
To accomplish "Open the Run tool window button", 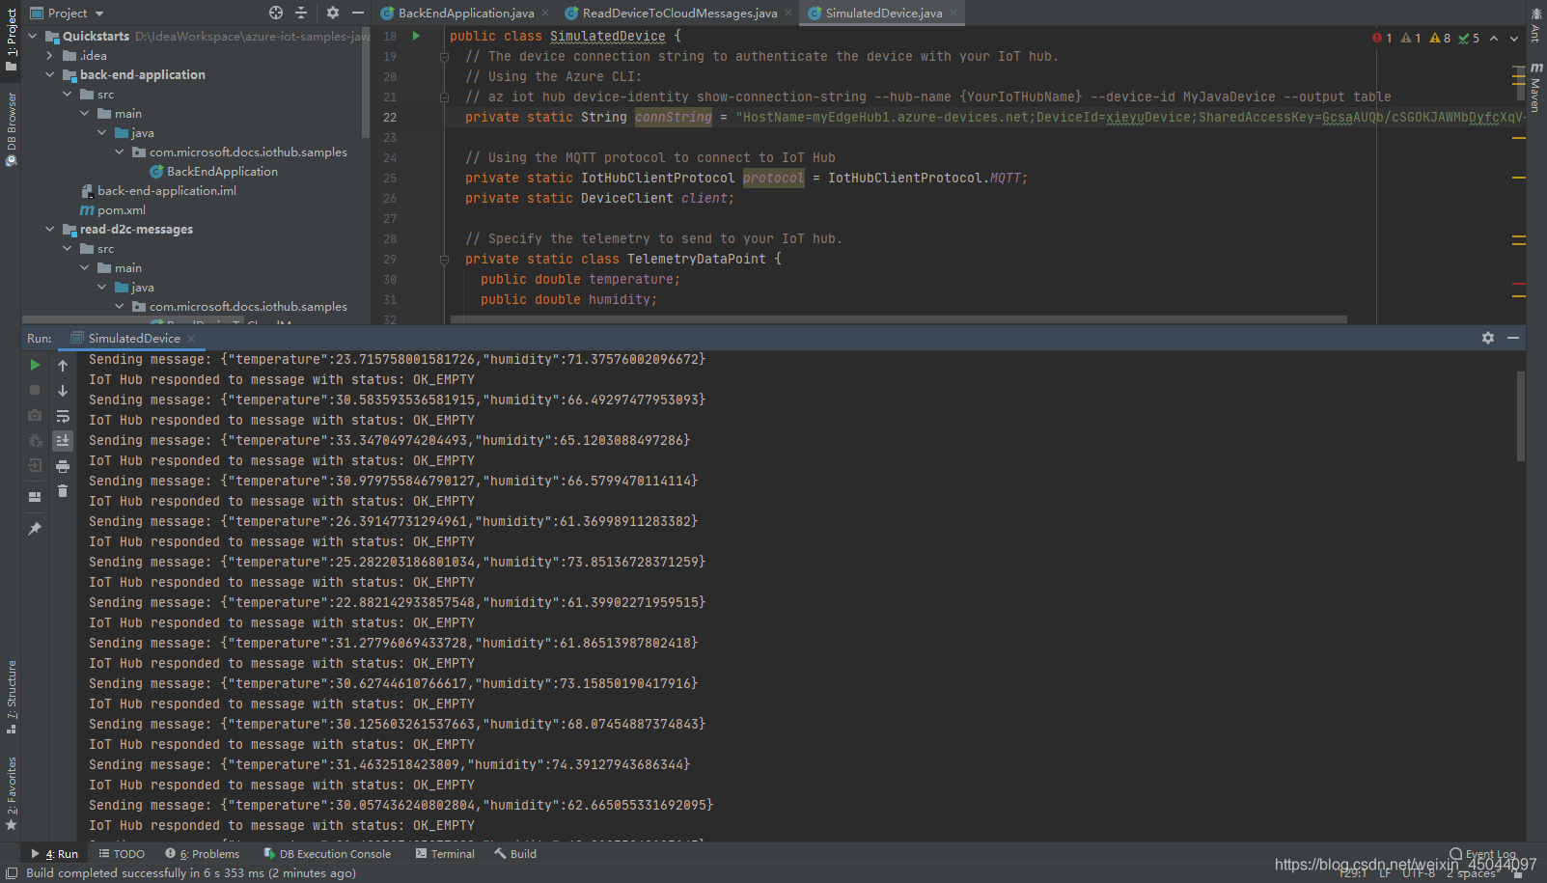I will coord(55,853).
